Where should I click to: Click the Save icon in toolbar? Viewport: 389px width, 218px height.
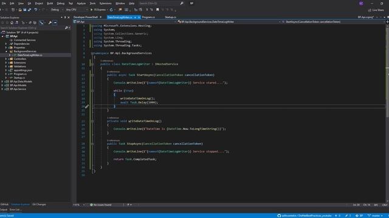point(24,10)
